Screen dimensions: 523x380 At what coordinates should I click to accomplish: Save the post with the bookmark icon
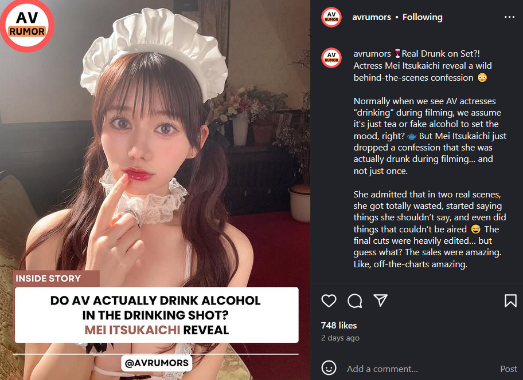pos(510,301)
